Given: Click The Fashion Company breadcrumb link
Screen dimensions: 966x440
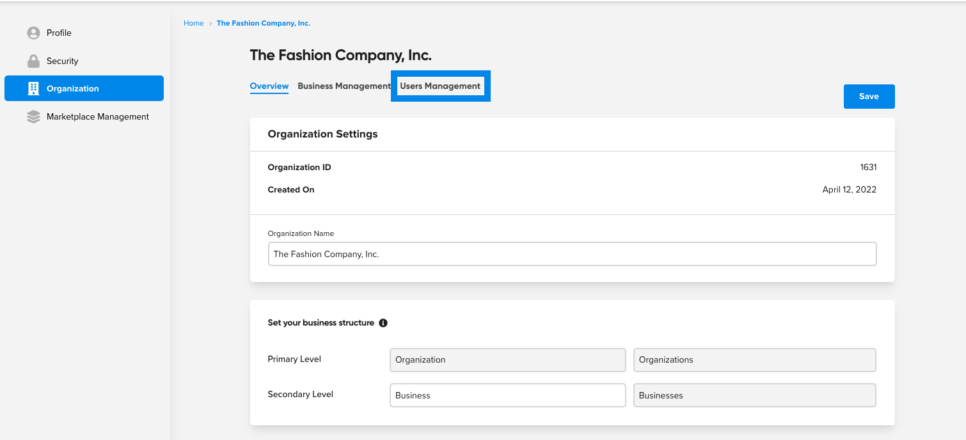Looking at the screenshot, I should (264, 23).
